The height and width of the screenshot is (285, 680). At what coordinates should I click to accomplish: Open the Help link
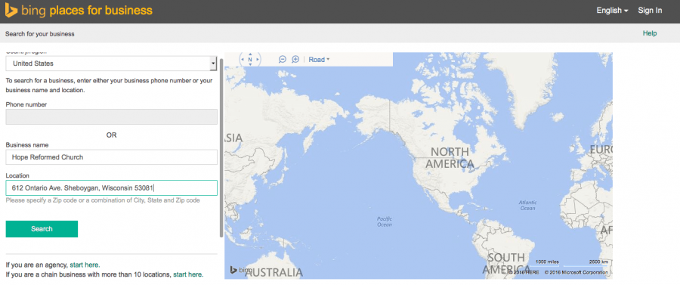tap(650, 33)
